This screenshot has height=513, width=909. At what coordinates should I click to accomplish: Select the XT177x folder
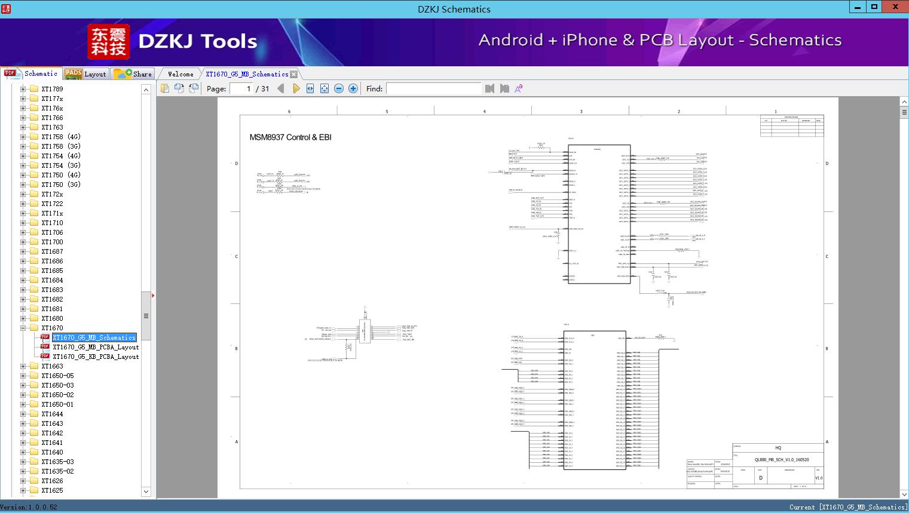[x=52, y=99]
